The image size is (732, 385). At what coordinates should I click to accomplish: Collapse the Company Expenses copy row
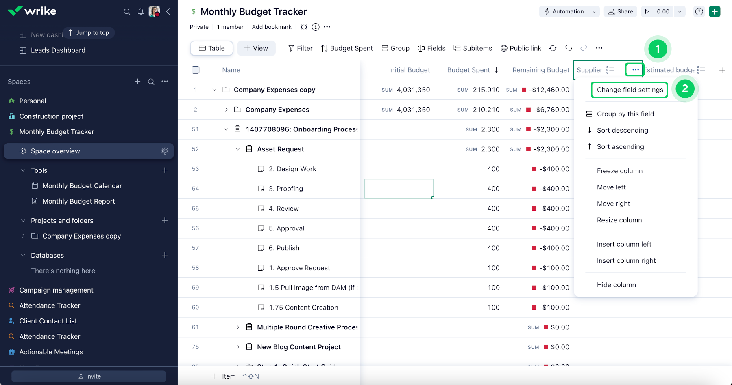point(214,90)
